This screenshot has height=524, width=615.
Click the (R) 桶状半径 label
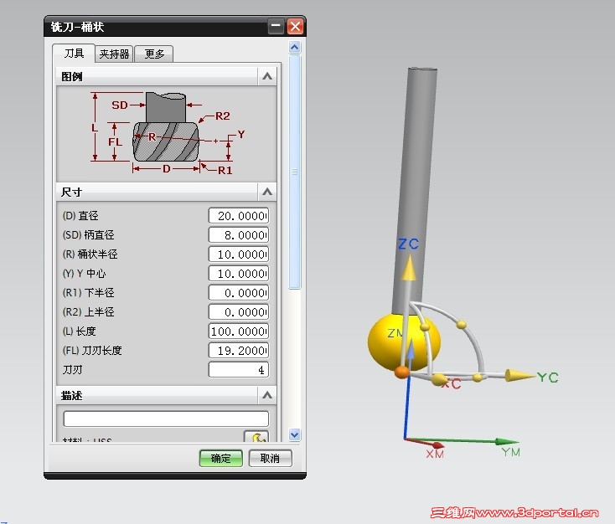click(90, 254)
